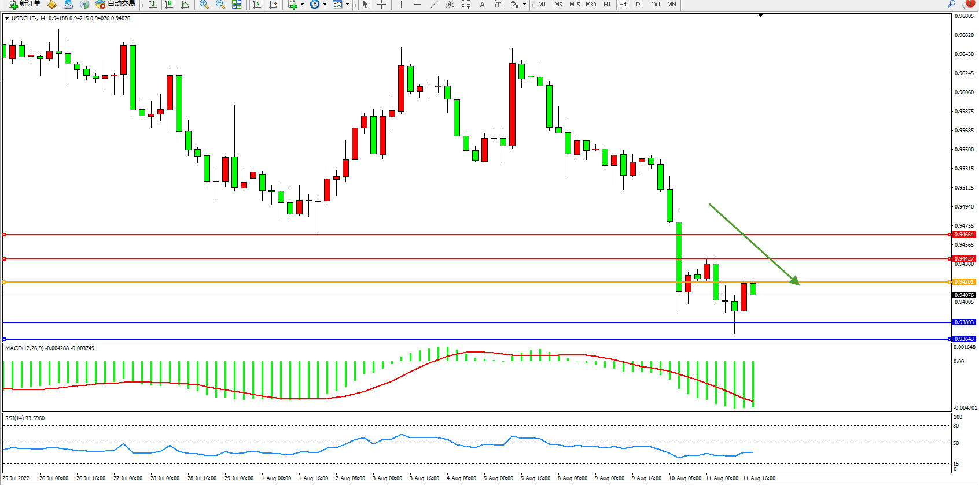Screen dimensions: 979x486
Task: Toggle the chart auto scroll button
Action: (x=257, y=4)
